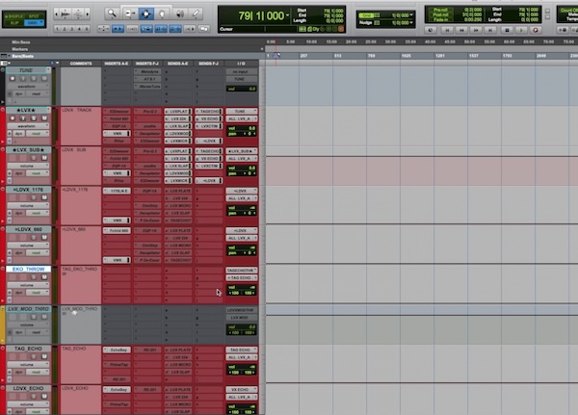Screen dimensions: 578x415
Task: Mute the ★LVX_SUB★ track
Action: (44, 158)
